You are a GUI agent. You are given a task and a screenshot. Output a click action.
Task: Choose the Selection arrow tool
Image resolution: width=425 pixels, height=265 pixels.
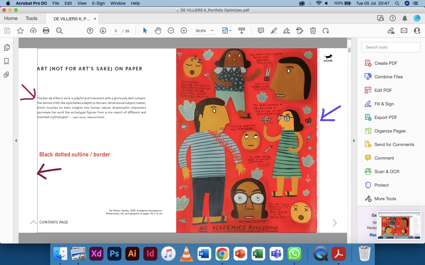click(x=145, y=31)
